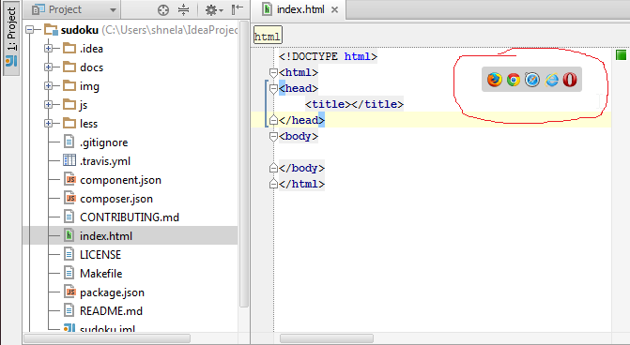Select the index.html editor tab
Viewport: 630px width, 345px height.
click(x=299, y=9)
